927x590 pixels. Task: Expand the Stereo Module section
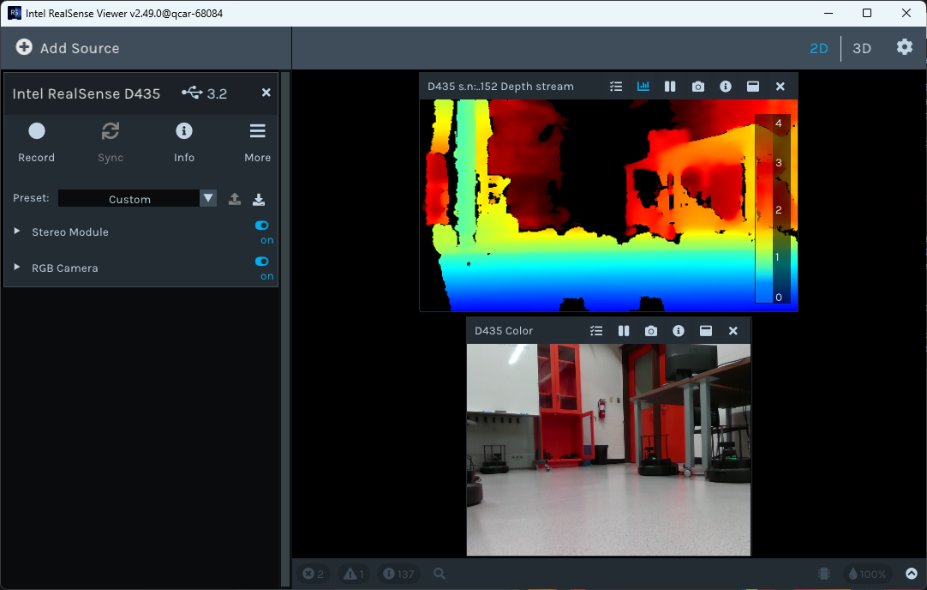(17, 232)
